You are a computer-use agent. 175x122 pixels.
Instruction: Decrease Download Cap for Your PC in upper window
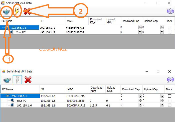pos(140,33)
